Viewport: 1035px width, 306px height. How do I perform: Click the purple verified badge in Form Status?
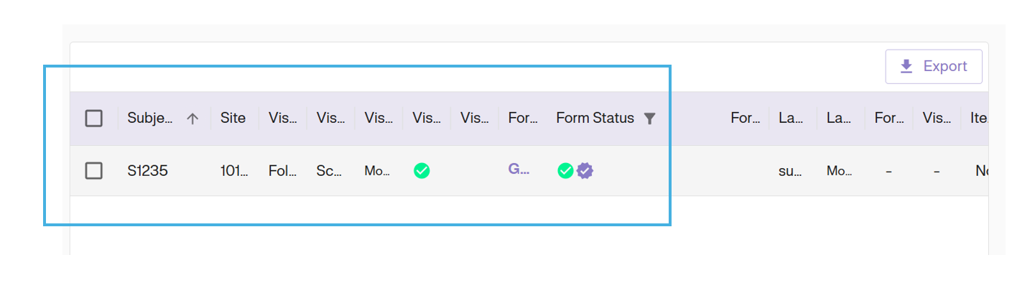[585, 170]
